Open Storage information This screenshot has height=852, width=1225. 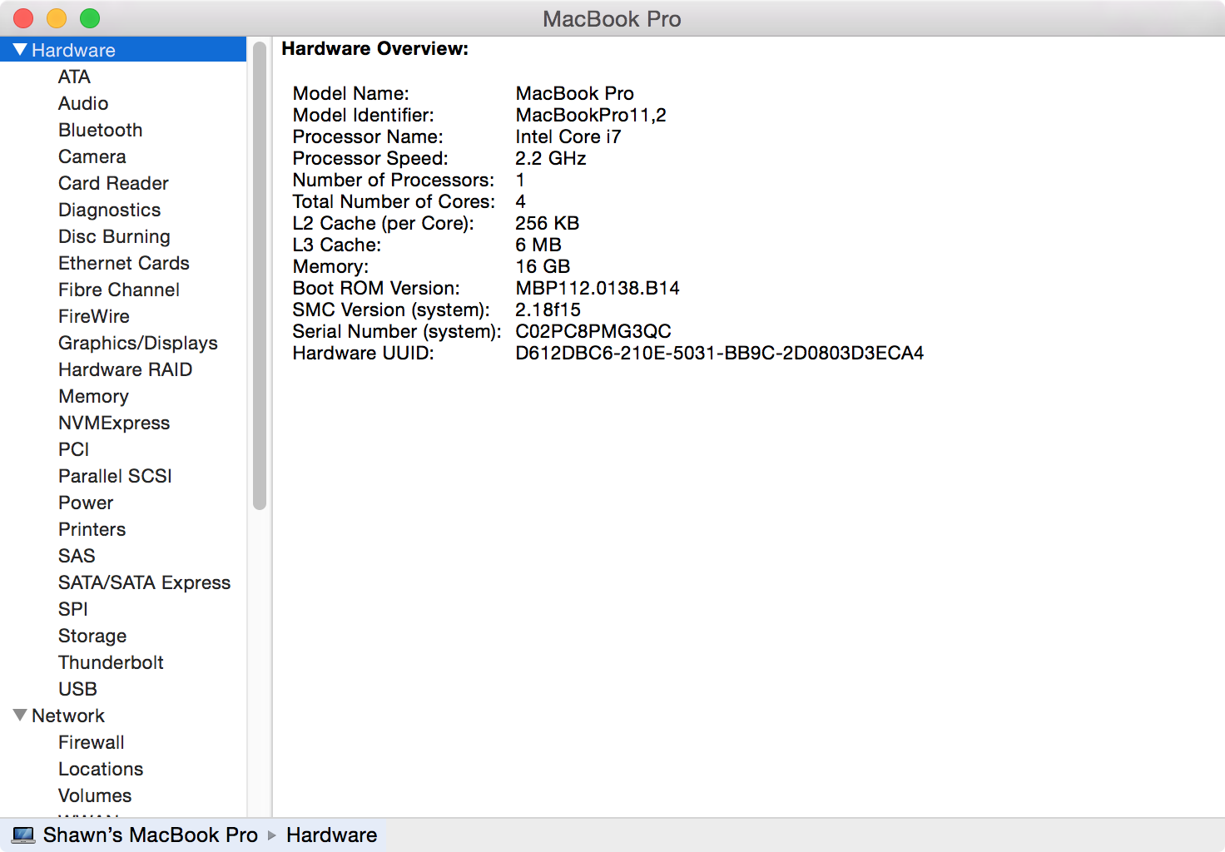click(x=92, y=636)
